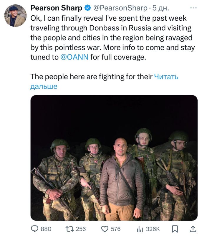Viewport: 202px width, 236px height.
Task: Click the 576 likes count
Action: pos(115,229)
